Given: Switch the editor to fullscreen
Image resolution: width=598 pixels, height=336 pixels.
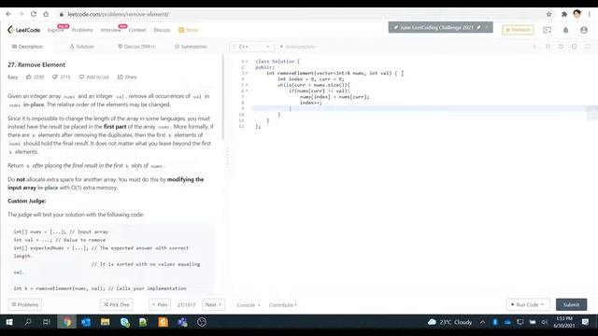Looking at the screenshot, I should tap(588, 47).
